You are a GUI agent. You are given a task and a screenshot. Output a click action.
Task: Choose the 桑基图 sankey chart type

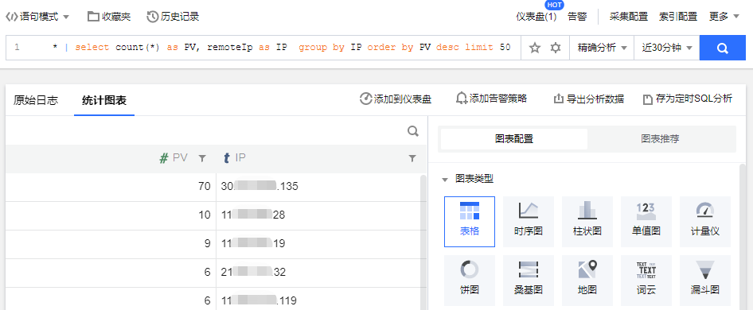[x=529, y=281]
